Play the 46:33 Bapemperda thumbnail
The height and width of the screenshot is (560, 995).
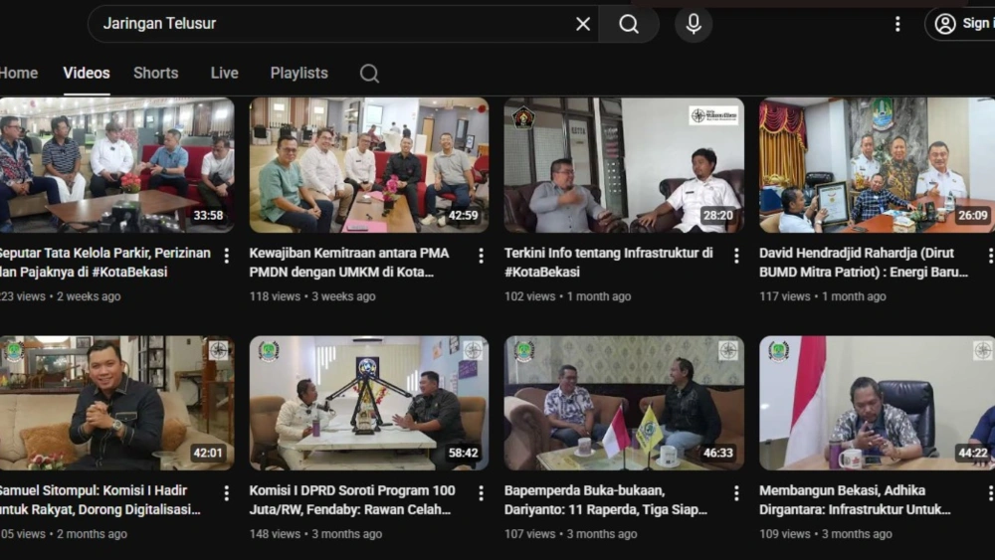625,403
